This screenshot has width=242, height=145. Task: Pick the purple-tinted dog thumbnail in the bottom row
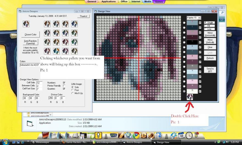(65, 51)
